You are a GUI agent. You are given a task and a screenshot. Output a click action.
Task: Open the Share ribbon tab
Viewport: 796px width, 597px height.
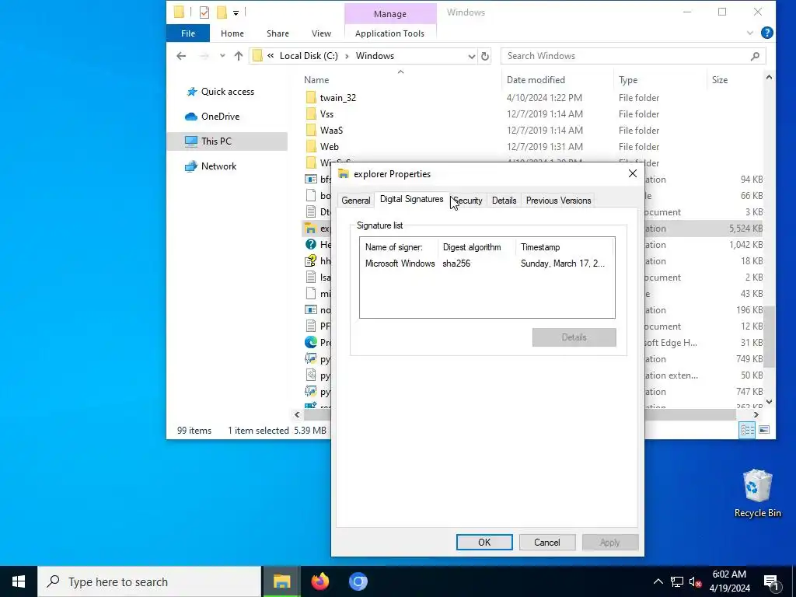(278, 33)
